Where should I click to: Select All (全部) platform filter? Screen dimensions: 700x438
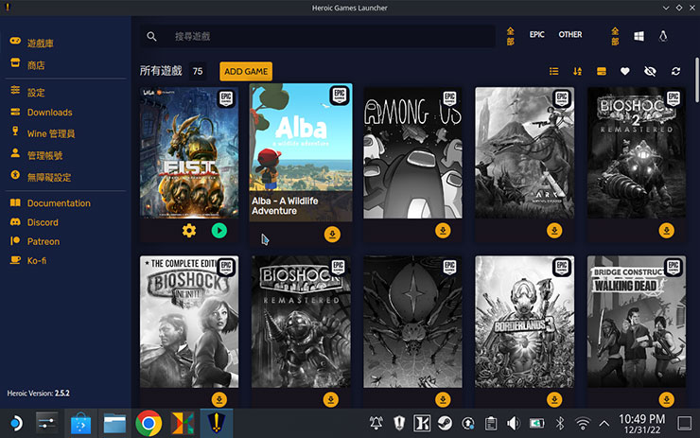coord(615,36)
